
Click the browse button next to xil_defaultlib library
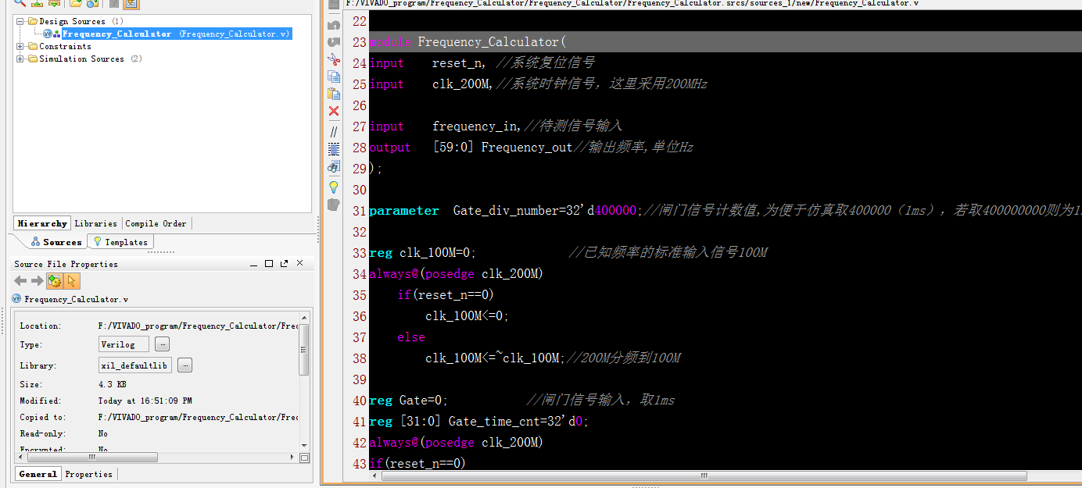coord(185,365)
